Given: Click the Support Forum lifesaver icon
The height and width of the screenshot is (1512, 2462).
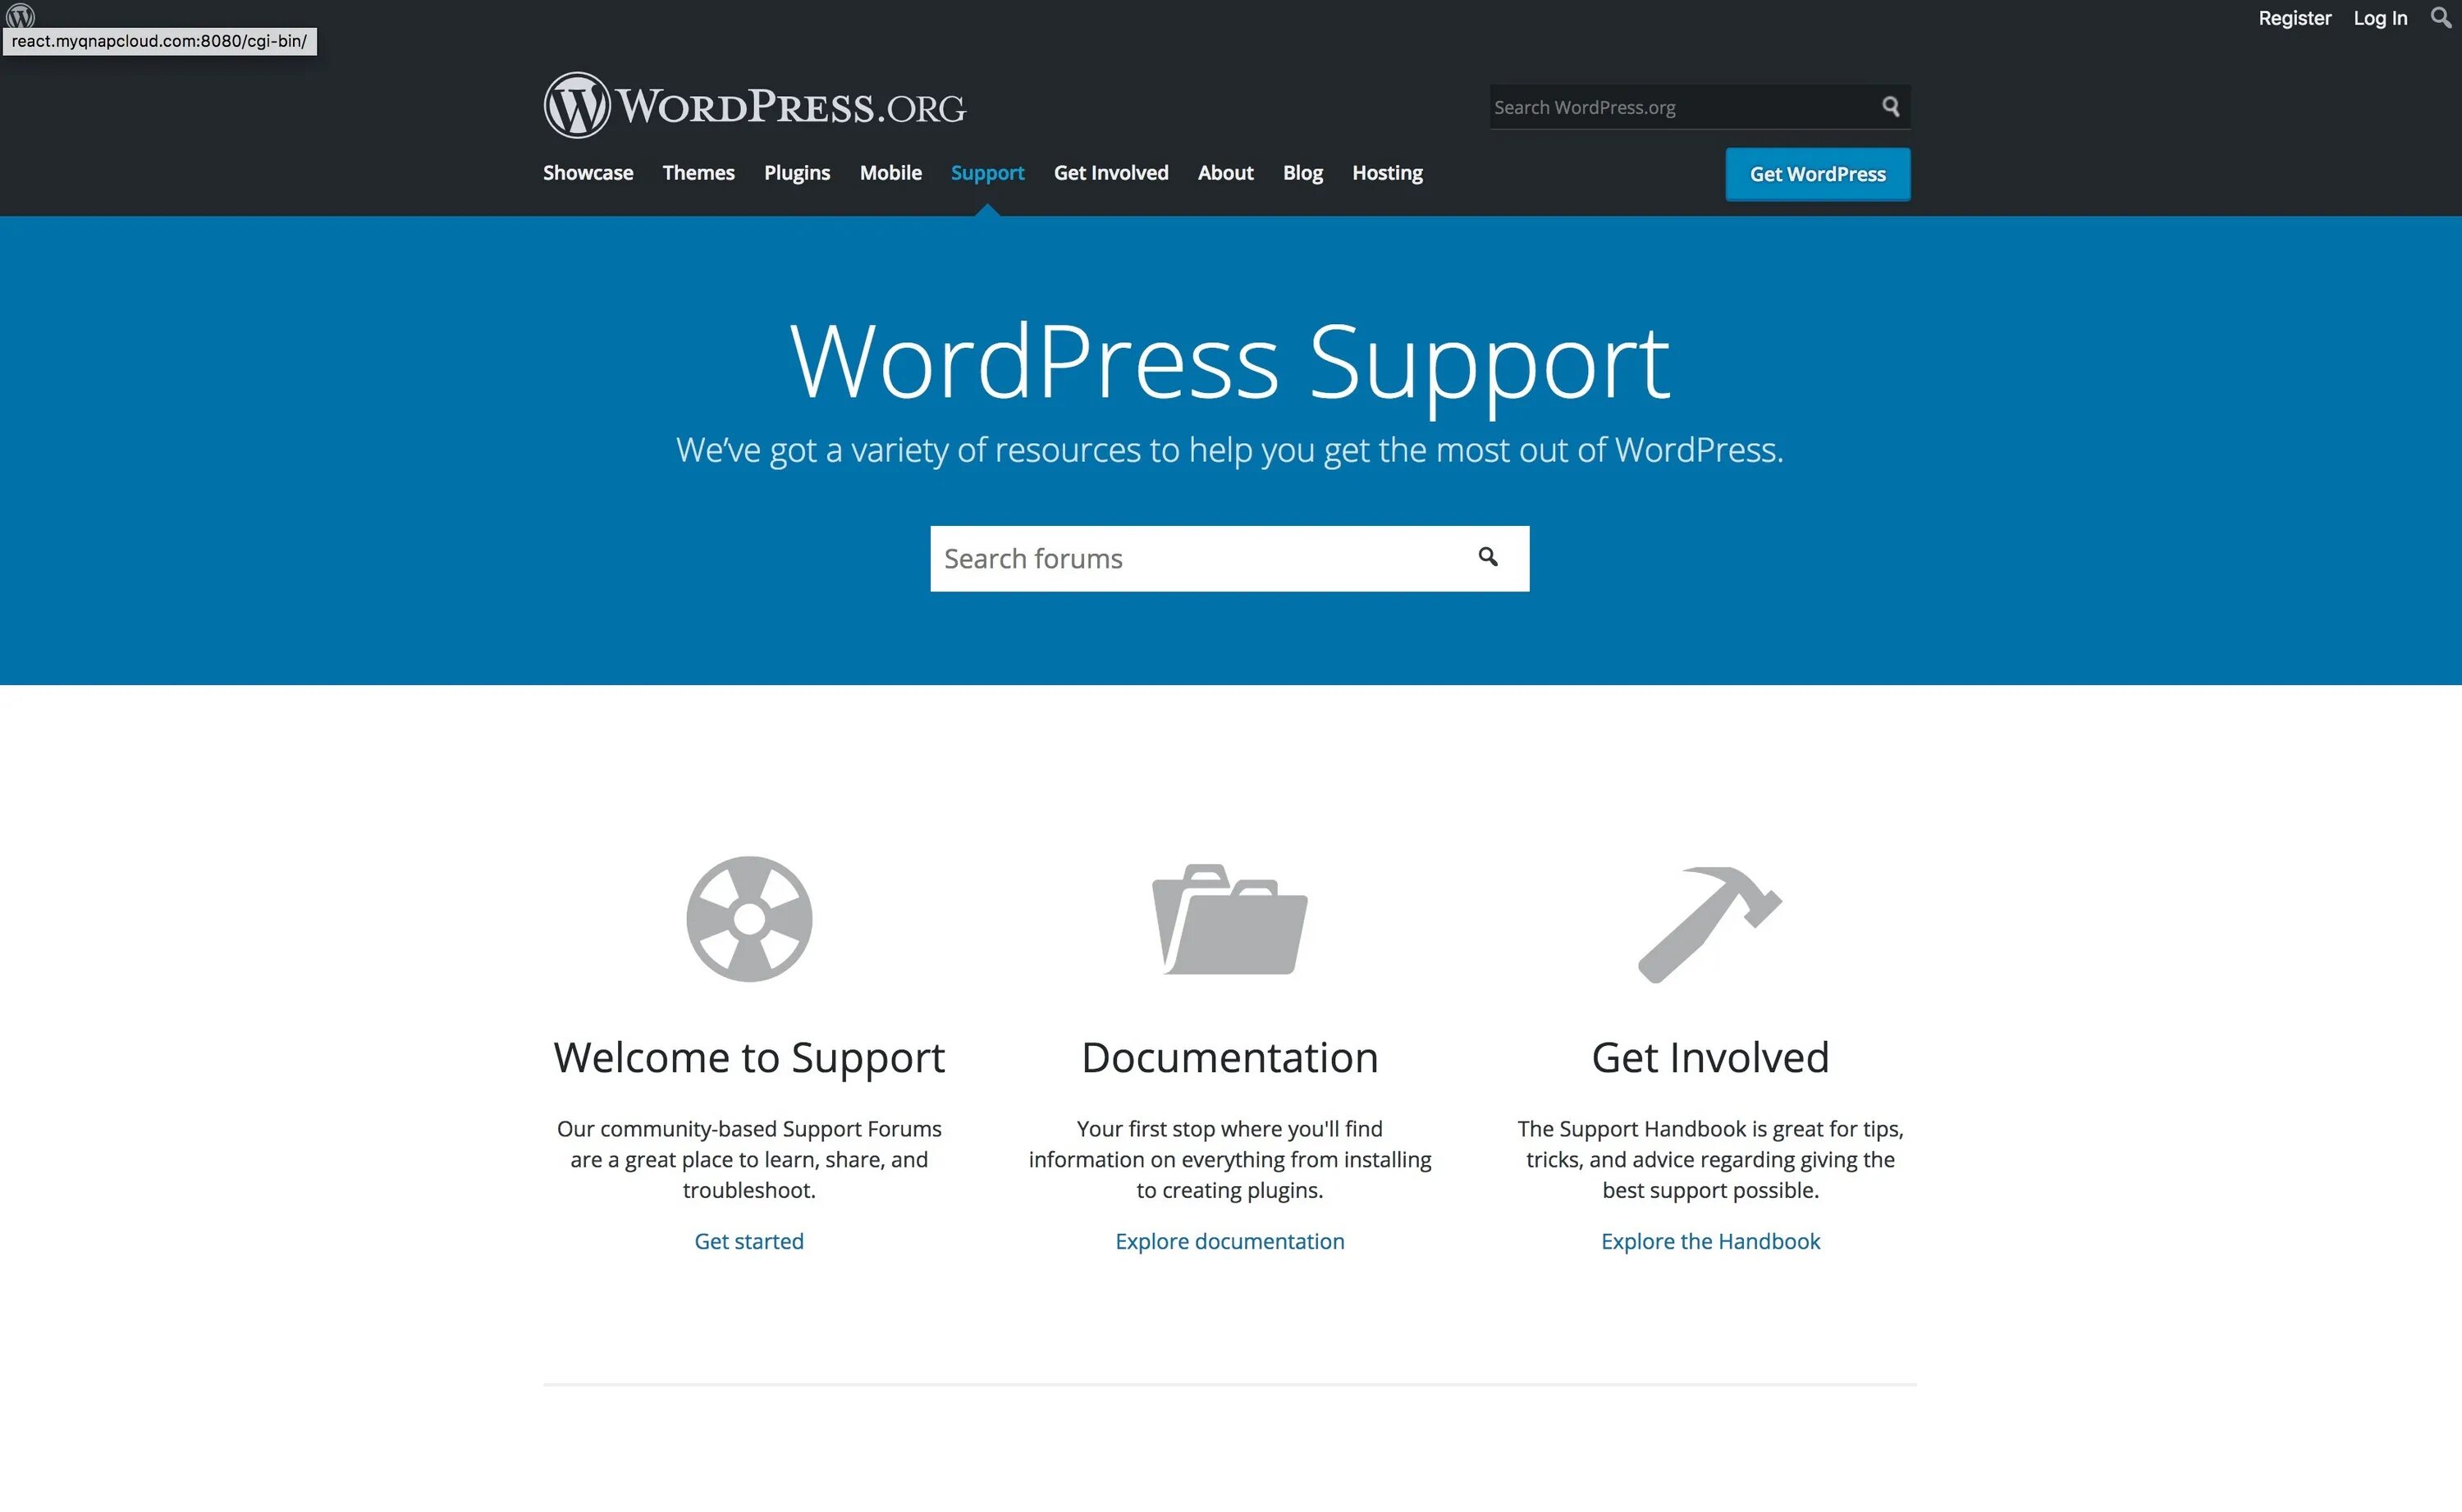Looking at the screenshot, I should coord(748,918).
